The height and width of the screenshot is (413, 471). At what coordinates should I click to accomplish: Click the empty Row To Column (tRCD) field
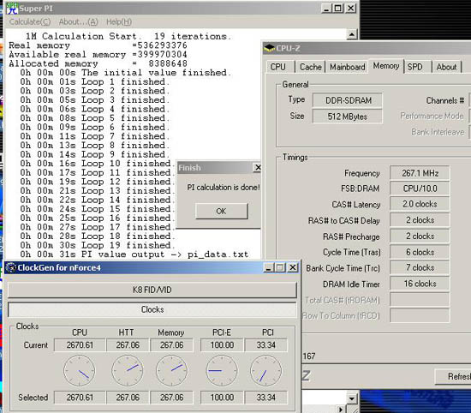[x=420, y=315]
